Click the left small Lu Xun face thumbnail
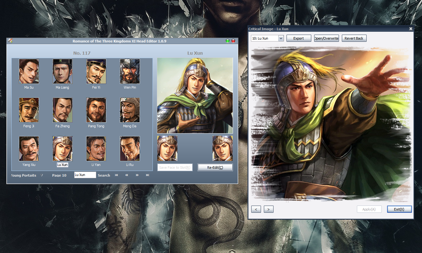This screenshot has height=253, width=422. coord(167,148)
